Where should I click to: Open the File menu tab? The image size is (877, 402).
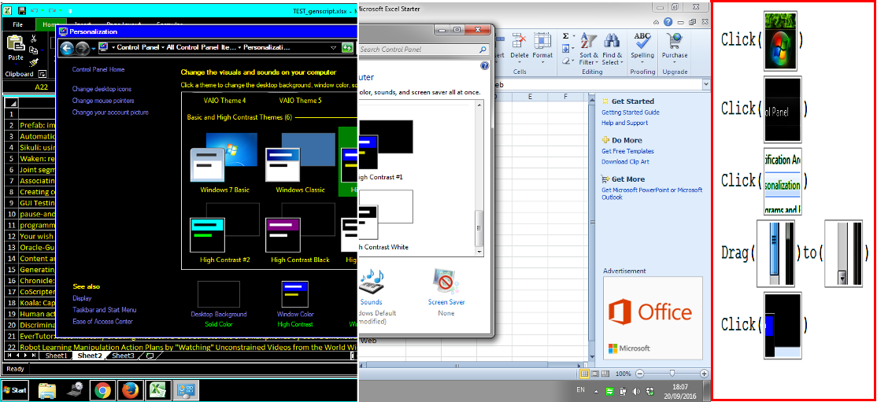pos(17,24)
